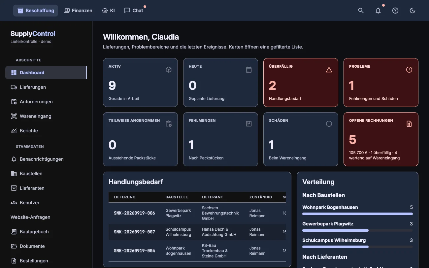
Task: Click the Wohnpark Bogenhausen distribution bar
Action: [x=357, y=214]
